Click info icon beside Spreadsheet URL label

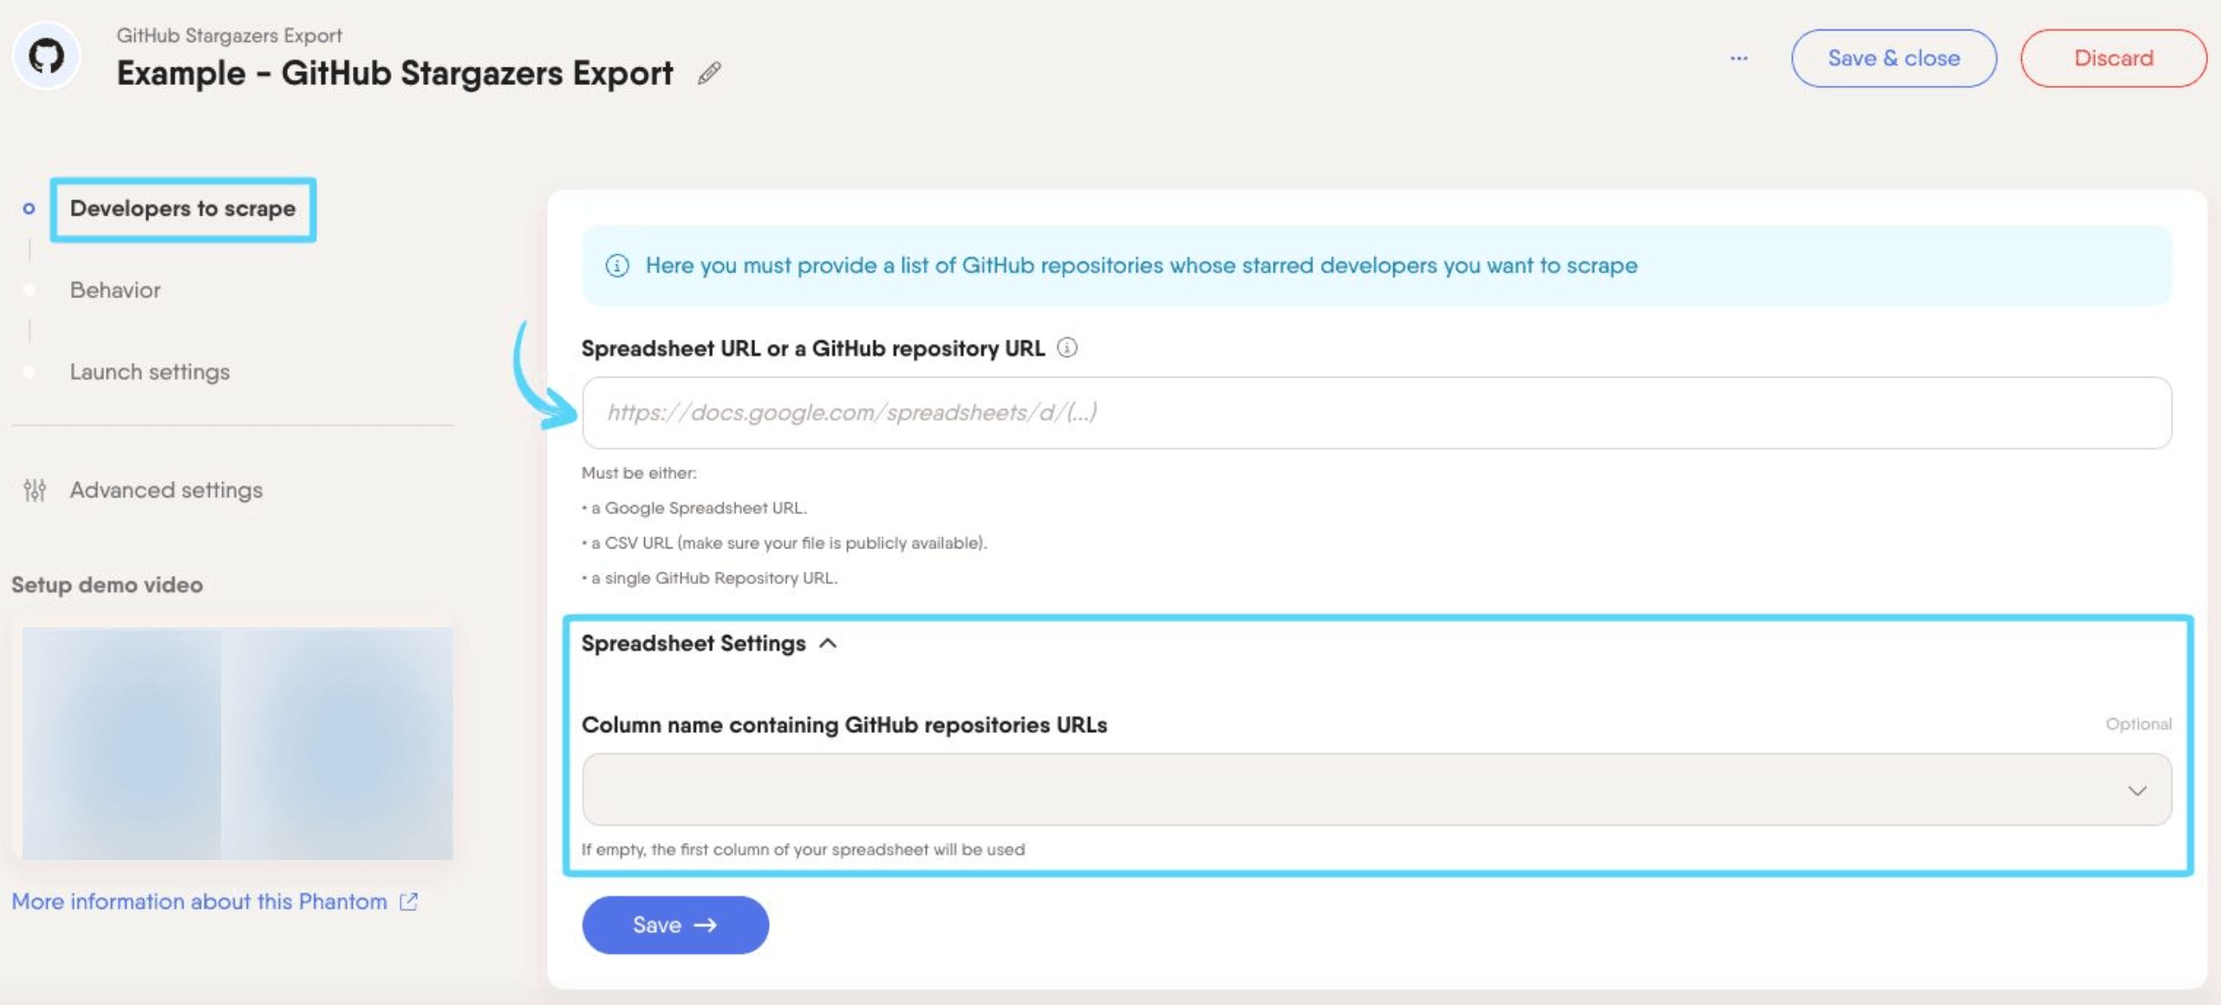pyautogui.click(x=1067, y=348)
